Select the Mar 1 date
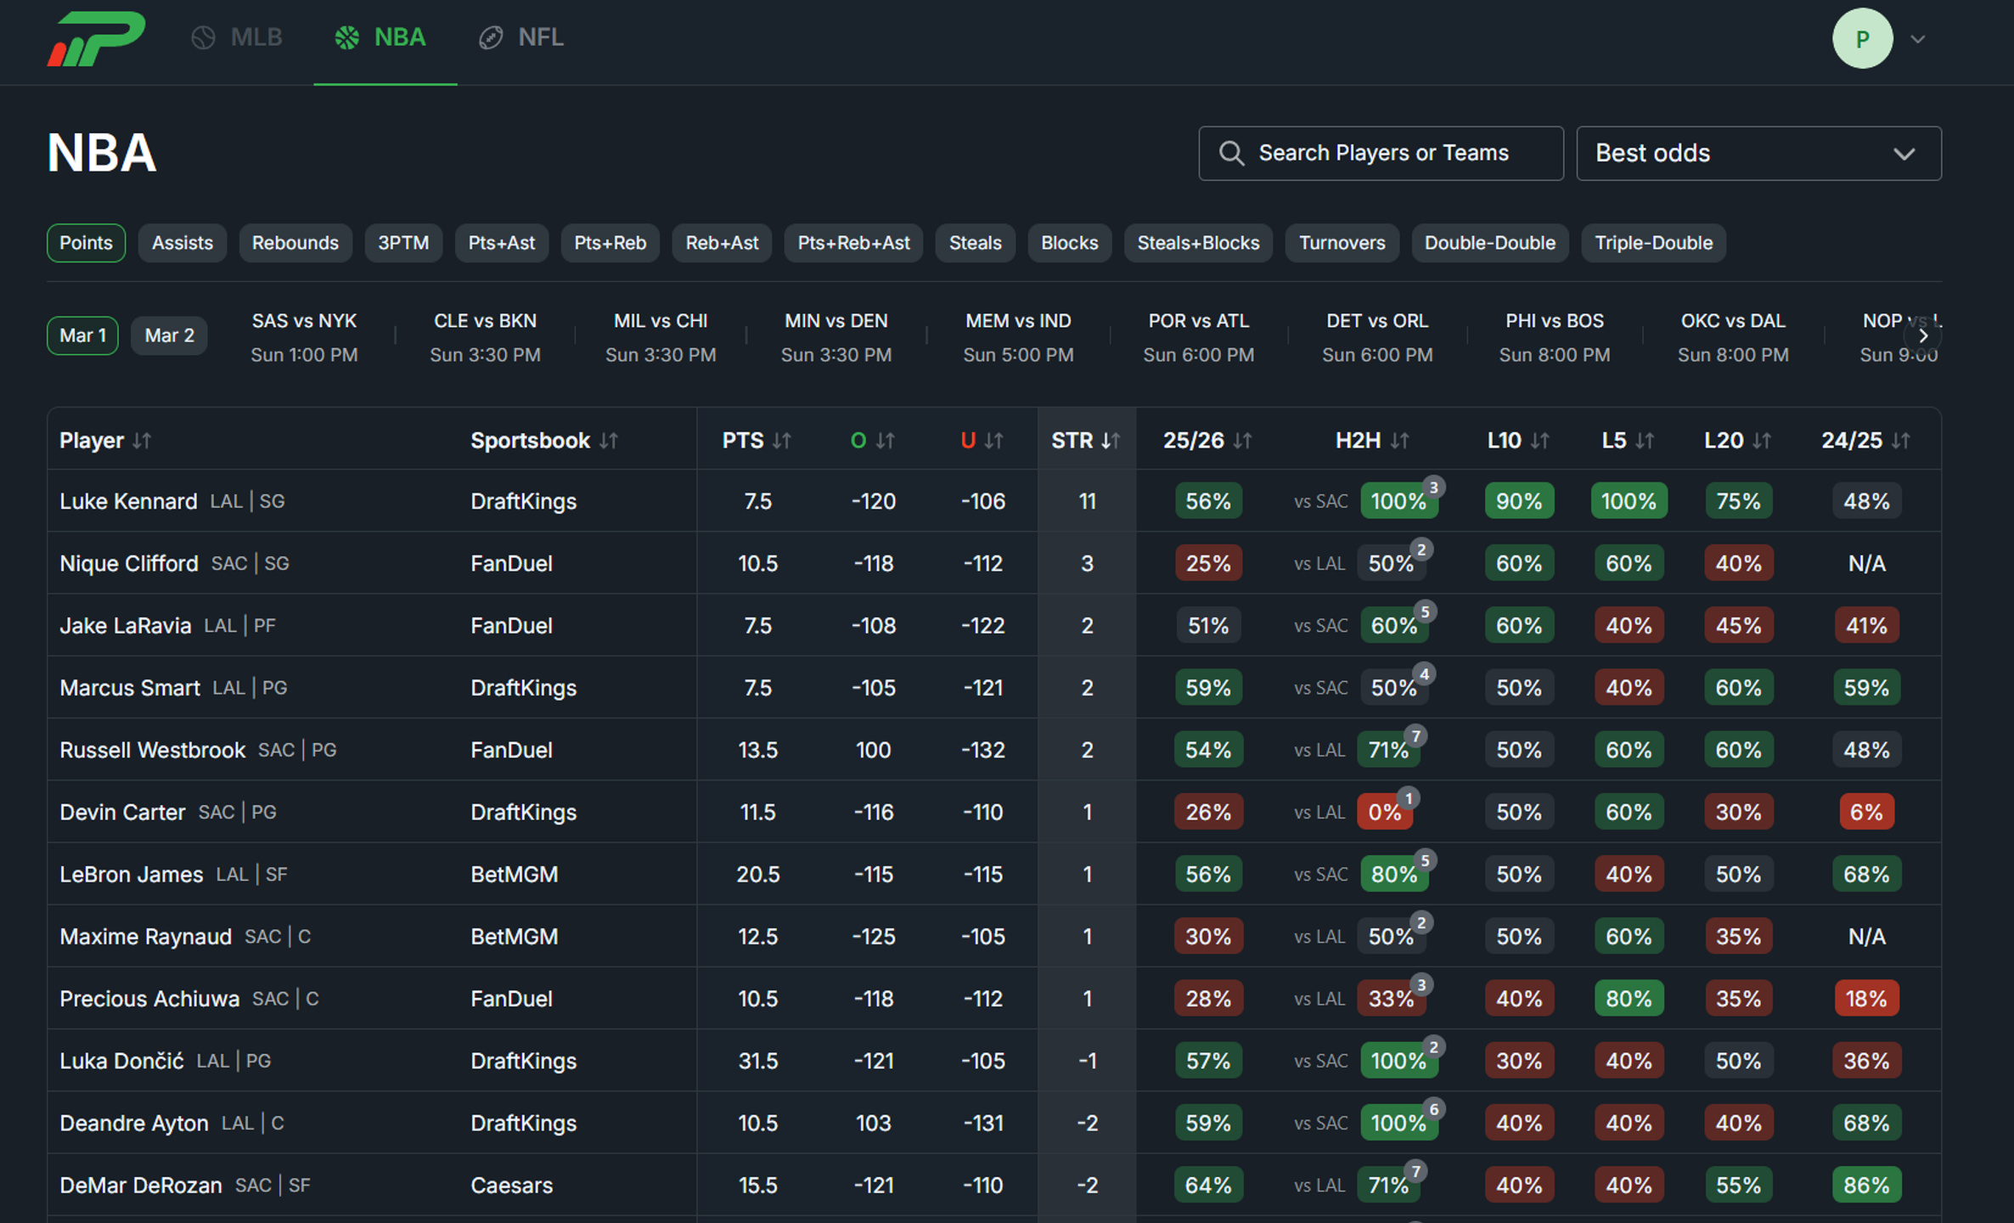 (82, 335)
